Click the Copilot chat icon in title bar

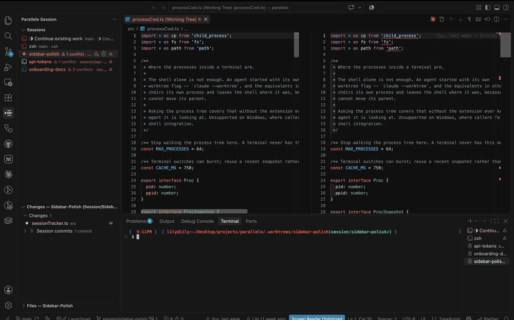pyautogui.click(x=351, y=8)
